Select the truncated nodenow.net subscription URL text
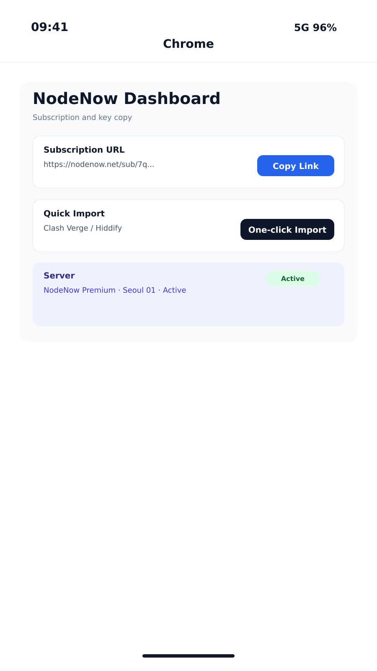This screenshot has width=377, height=671. [99, 164]
